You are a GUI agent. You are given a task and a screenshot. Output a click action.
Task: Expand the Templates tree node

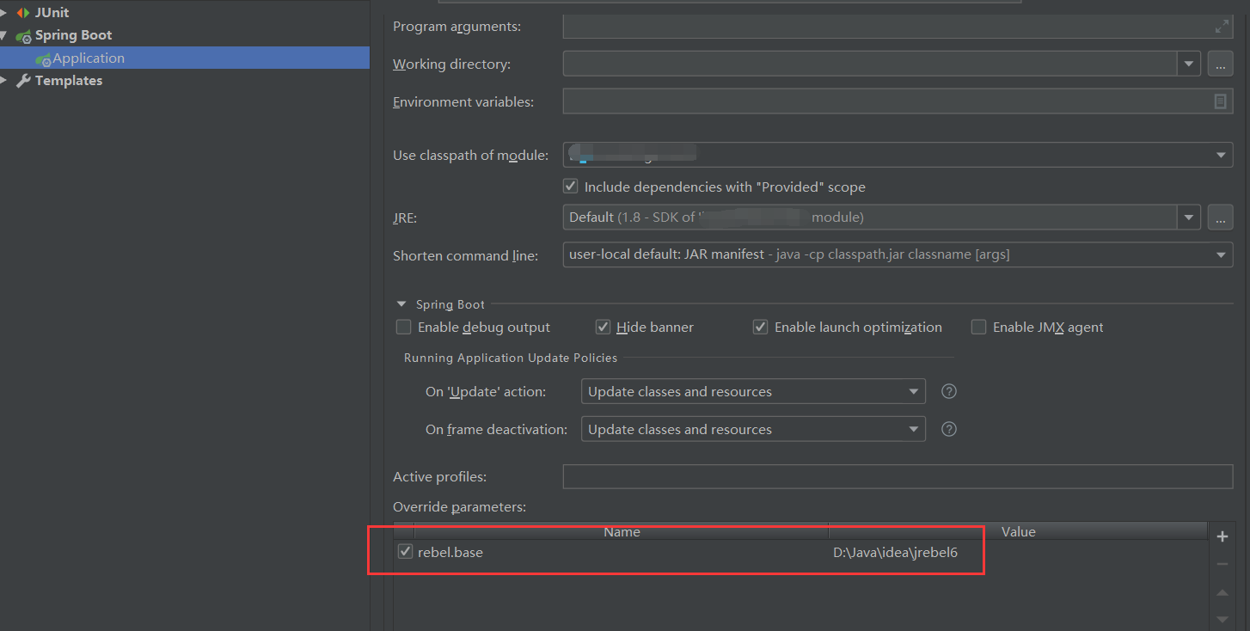tap(4, 81)
